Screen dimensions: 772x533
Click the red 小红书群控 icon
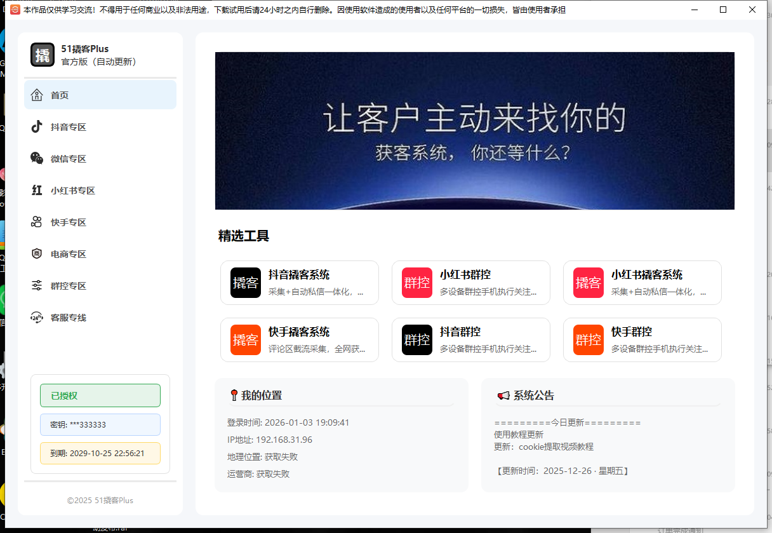click(x=417, y=283)
